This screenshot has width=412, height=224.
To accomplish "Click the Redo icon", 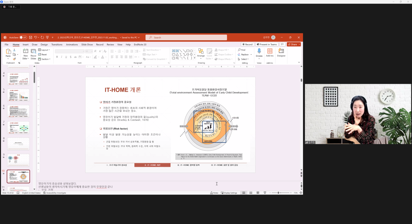I will [42, 37].
